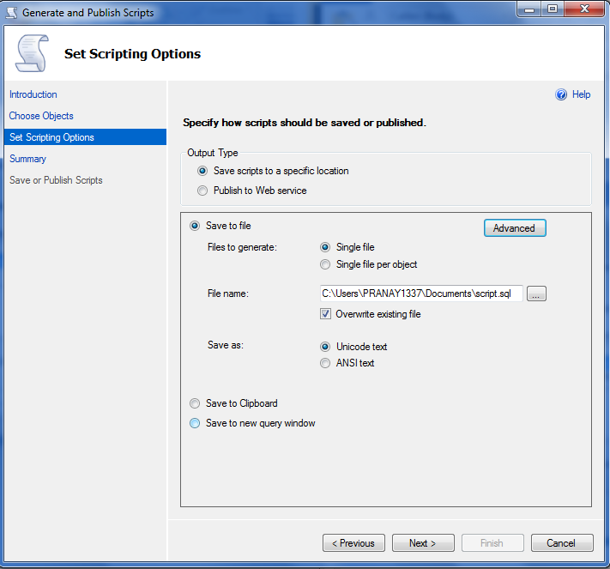Select Publish to Web service option
Viewport: 610px width, 569px height.
pos(202,191)
